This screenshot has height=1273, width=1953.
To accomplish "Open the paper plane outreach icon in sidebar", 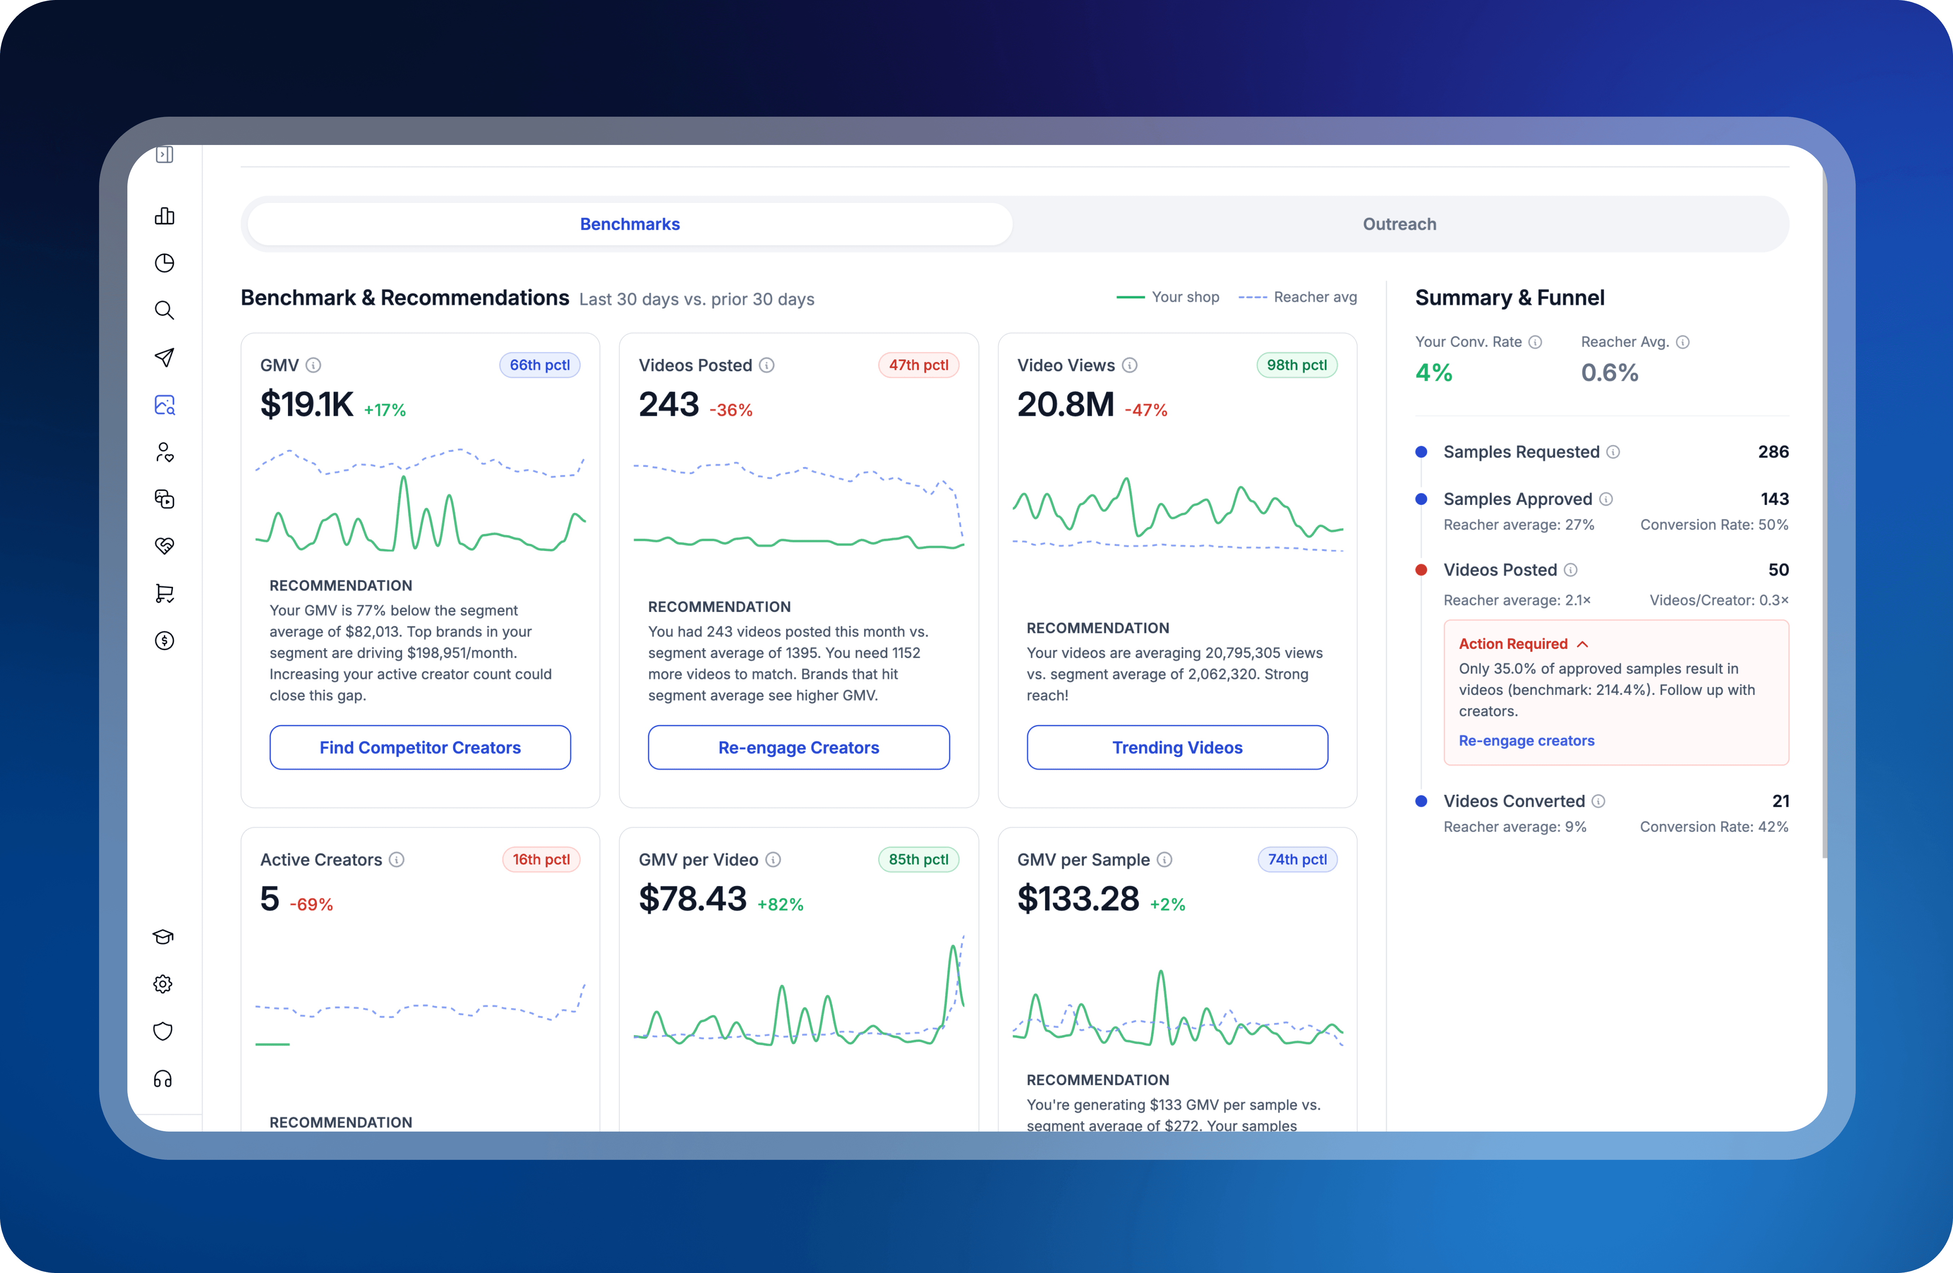I will pyautogui.click(x=164, y=358).
